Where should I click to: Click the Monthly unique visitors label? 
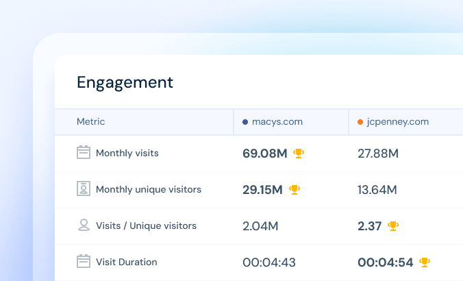149,189
